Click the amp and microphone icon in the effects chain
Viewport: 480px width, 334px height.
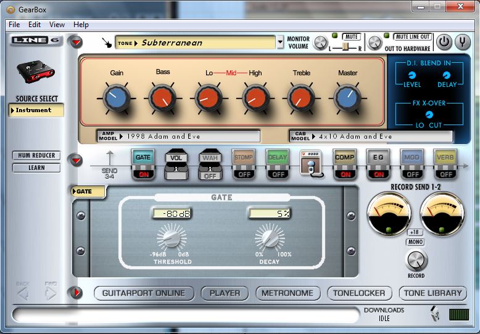pyautogui.click(x=311, y=164)
